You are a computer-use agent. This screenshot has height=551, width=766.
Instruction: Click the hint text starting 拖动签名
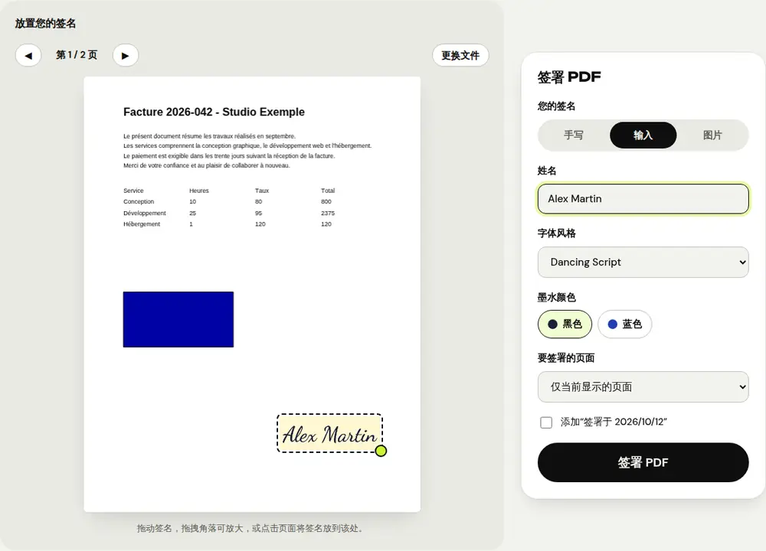[x=251, y=528]
